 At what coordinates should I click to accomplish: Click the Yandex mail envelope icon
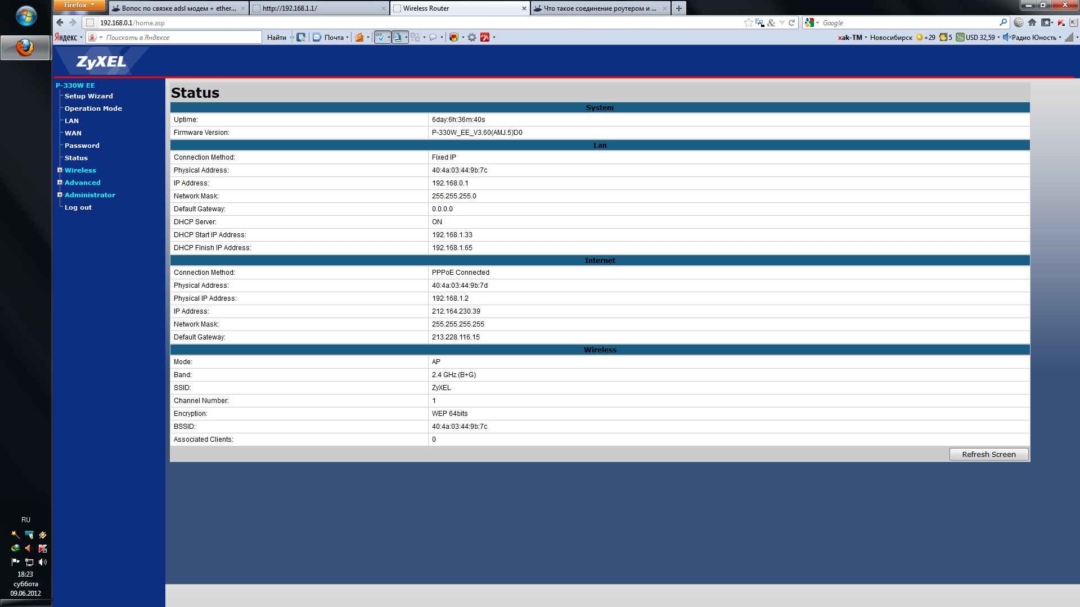pyautogui.click(x=317, y=38)
